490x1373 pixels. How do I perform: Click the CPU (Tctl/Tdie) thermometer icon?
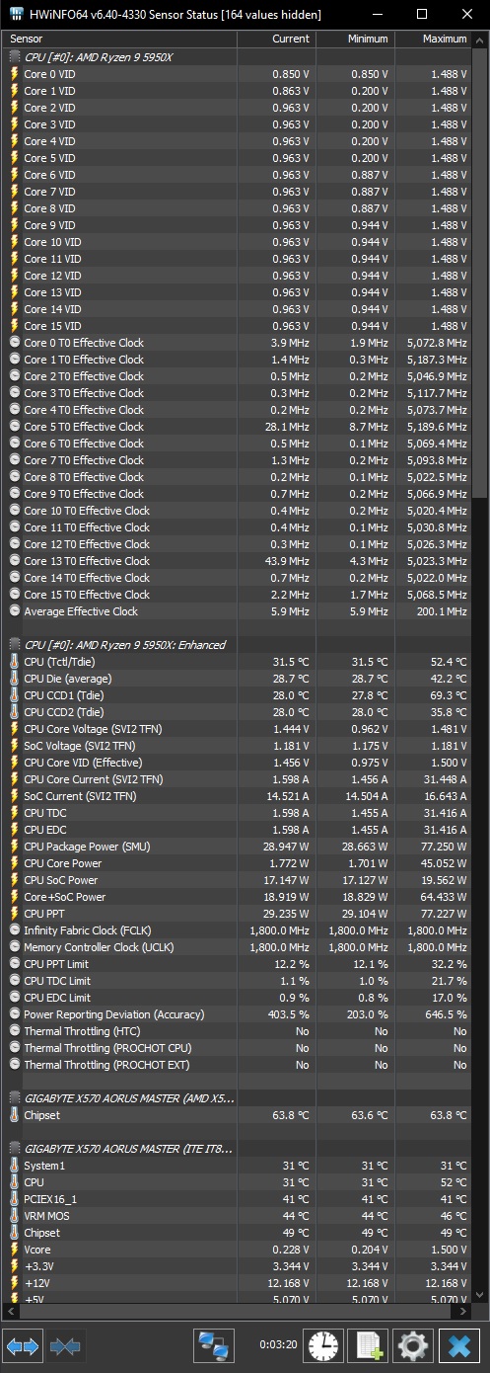coord(14,662)
